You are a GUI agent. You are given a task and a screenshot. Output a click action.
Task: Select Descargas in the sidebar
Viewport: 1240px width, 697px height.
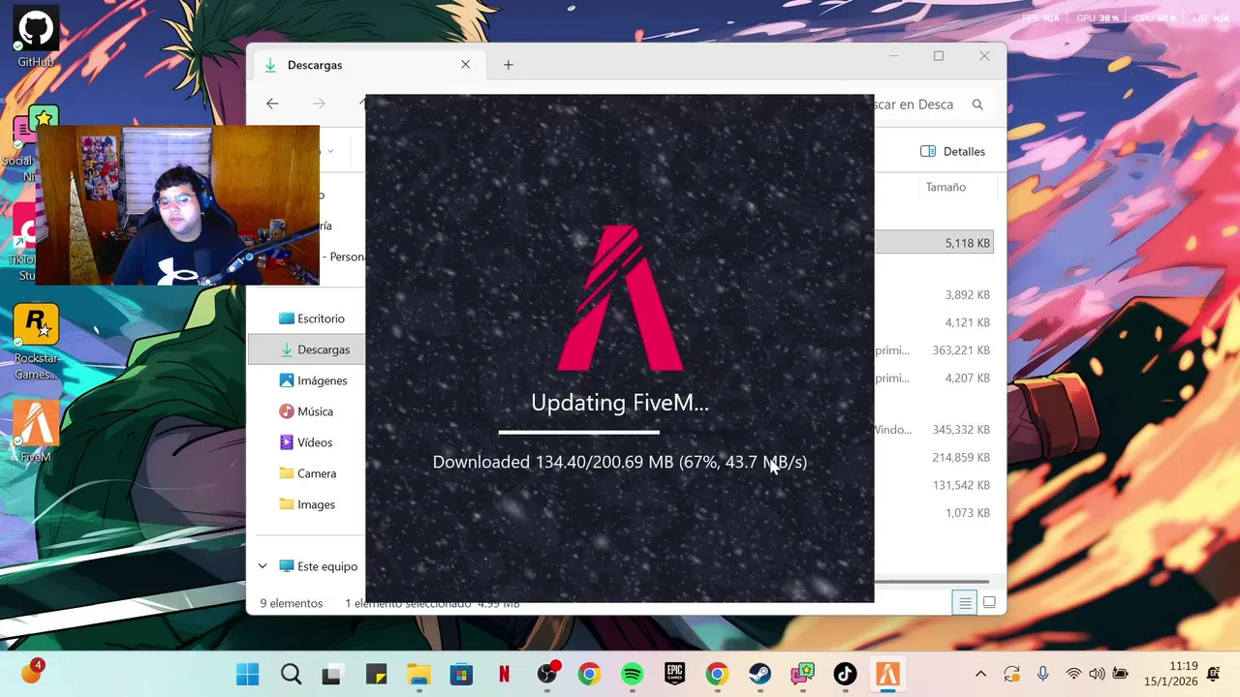307,349
